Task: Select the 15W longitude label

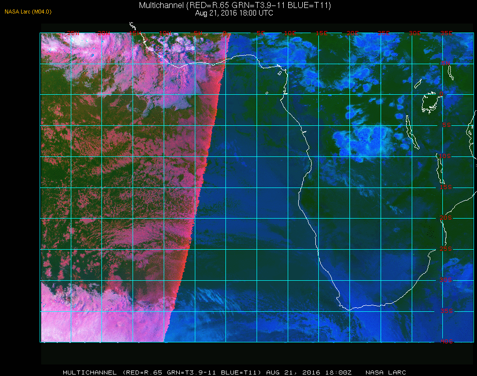Action: pyautogui.click(x=135, y=33)
